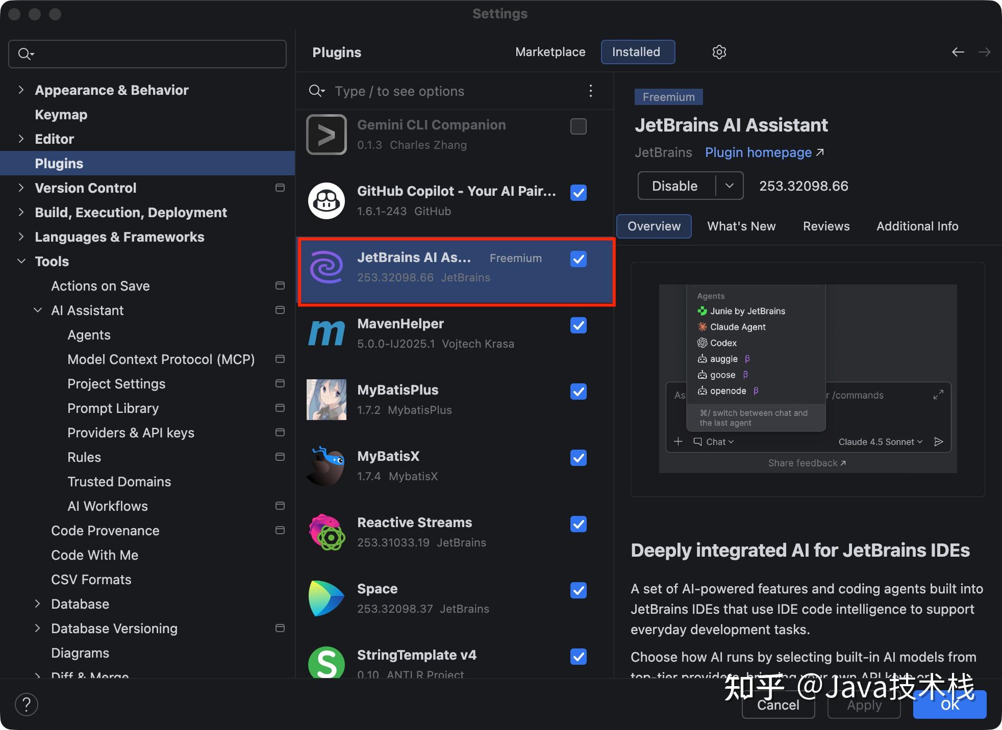
Task: Select the MavenHelper plugin icon
Action: [x=327, y=333]
